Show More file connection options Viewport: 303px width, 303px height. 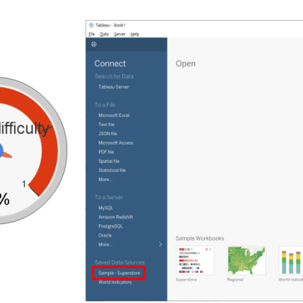[x=105, y=179]
